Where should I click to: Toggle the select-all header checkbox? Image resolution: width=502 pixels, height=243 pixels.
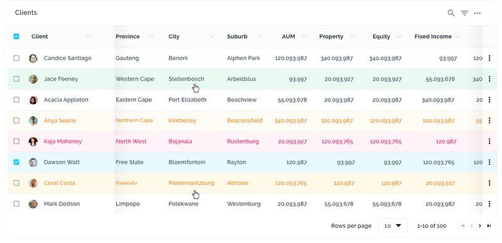[x=16, y=36]
